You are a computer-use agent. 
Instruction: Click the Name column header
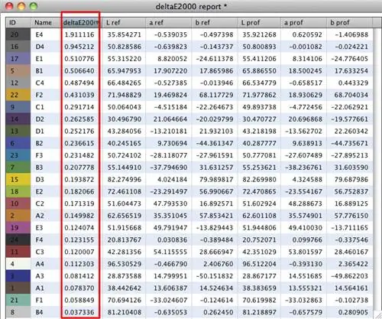46,23
